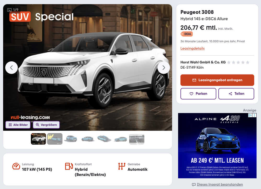Open the Leasingdetails link
The width and height of the screenshot is (261, 189).
pos(192,48)
